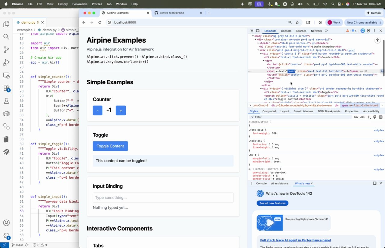Screen dimensions: 385x248
Task: Open Full stack trace AI agent link
Action: point(295,240)
